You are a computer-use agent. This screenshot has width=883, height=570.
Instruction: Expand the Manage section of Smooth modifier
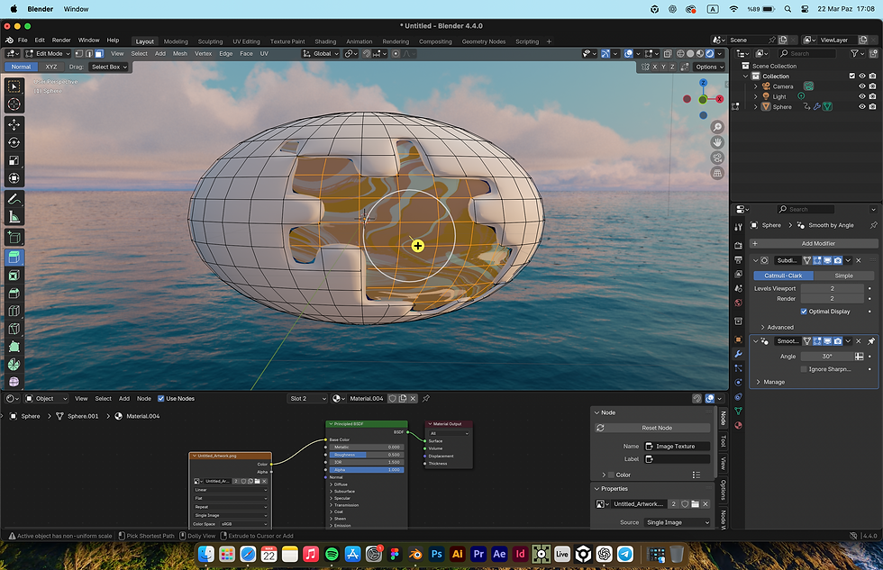point(769,382)
